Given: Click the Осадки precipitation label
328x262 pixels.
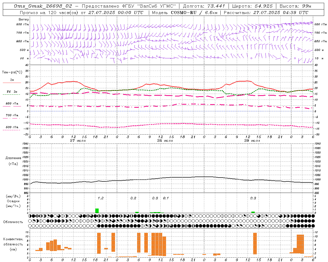Looking at the screenshot, I should tap(13, 201).
